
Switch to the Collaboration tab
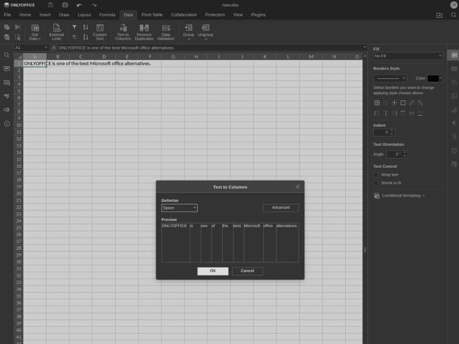pyautogui.click(x=184, y=15)
